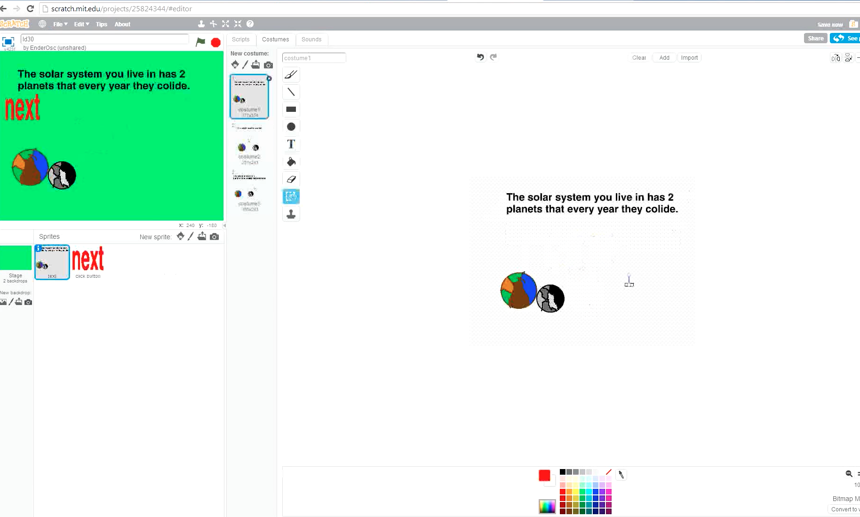Screen dimensions: 860x517
Task: Undo the last paint action
Action: pyautogui.click(x=480, y=57)
